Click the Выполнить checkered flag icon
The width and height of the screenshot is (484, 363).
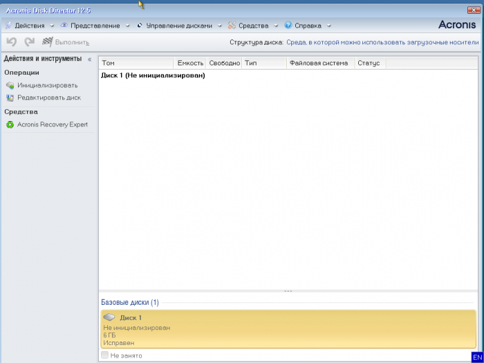point(47,42)
